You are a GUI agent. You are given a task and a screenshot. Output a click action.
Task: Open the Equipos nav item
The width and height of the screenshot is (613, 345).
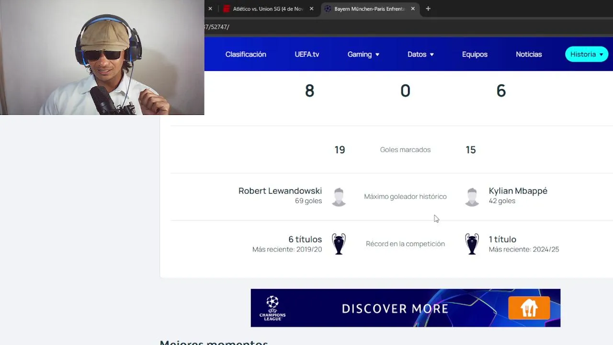[x=475, y=54]
